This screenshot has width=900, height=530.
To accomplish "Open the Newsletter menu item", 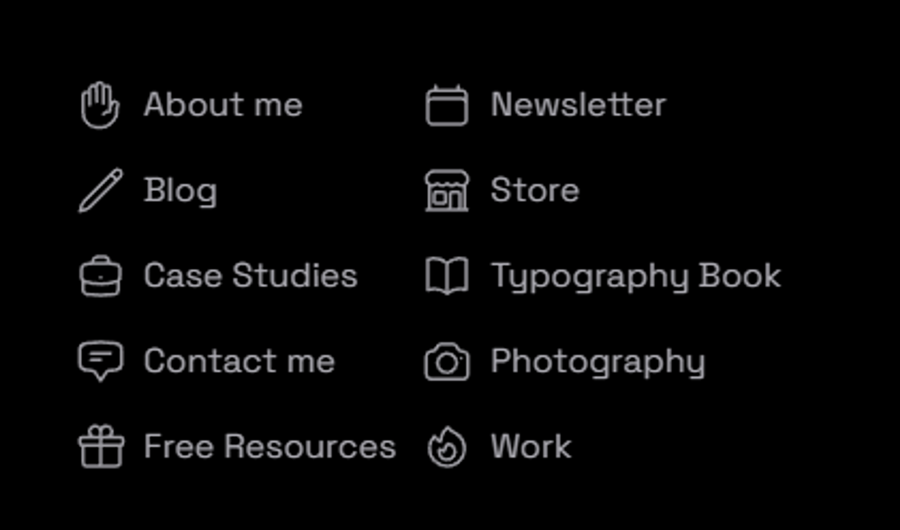I will tap(578, 104).
